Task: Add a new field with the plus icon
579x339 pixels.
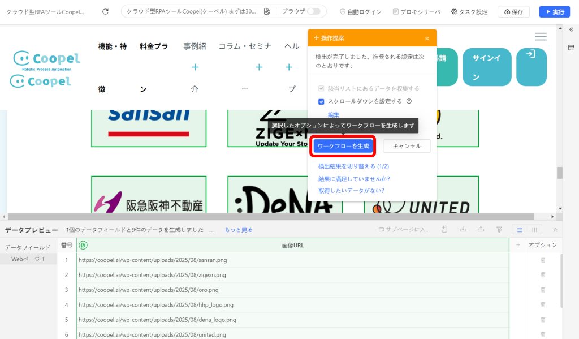Action: (x=518, y=244)
